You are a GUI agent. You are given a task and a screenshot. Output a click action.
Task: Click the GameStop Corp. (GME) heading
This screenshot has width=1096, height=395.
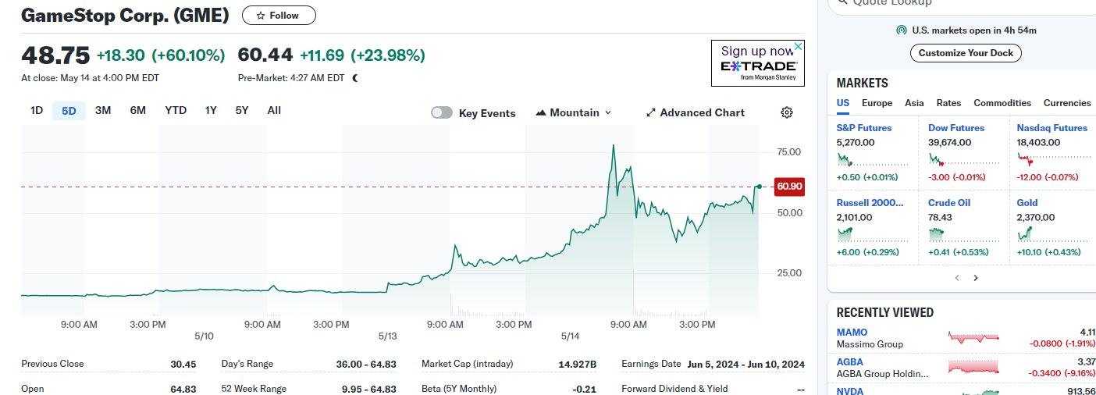click(x=125, y=15)
